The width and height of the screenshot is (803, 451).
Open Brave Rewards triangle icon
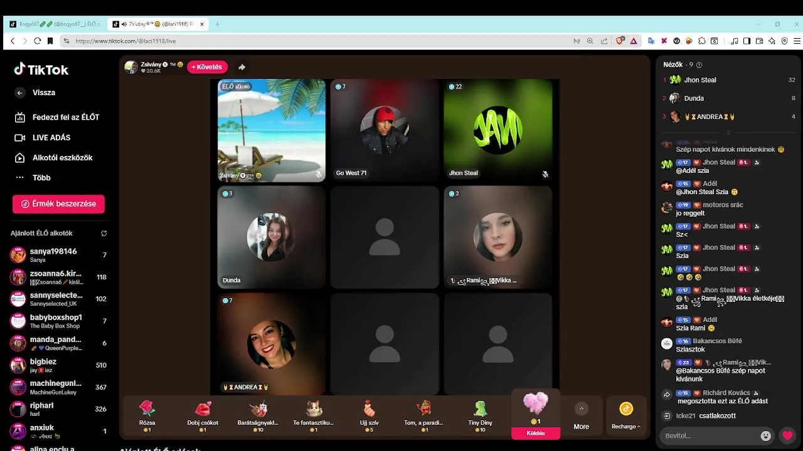pos(634,41)
